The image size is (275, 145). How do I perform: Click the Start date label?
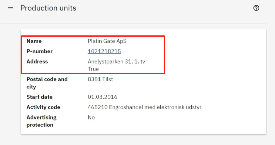pyautogui.click(x=39, y=97)
